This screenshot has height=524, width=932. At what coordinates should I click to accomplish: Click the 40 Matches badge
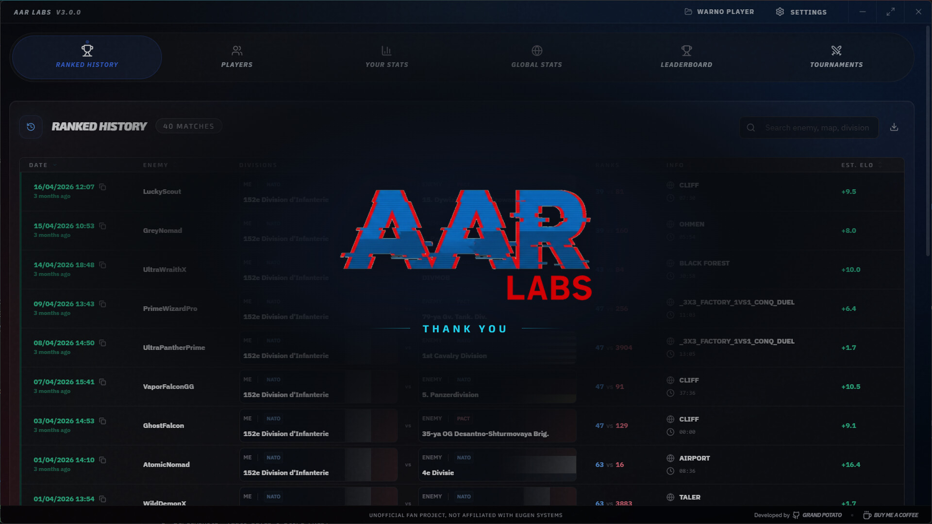coord(188,126)
